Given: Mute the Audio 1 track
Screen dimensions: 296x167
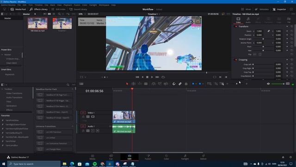Looking at the screenshot, I should (98, 131).
